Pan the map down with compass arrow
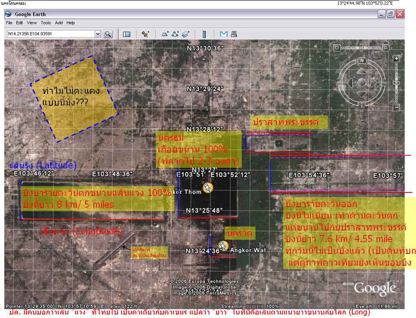This screenshot has width=416, height=318. 361,94
